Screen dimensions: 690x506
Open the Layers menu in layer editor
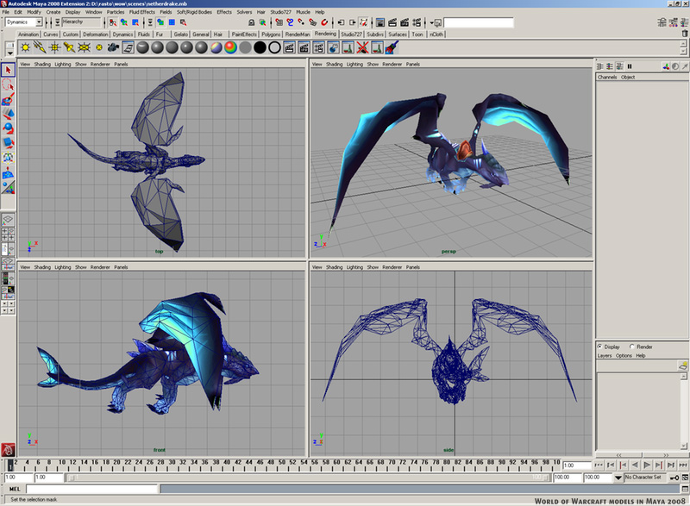click(605, 356)
